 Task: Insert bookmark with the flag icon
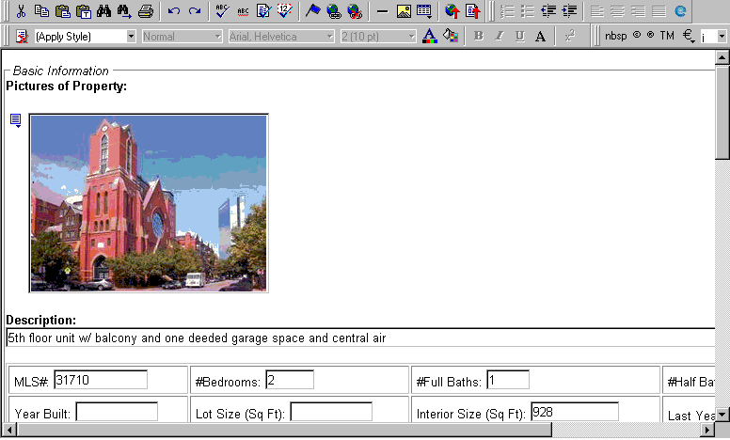[313, 10]
